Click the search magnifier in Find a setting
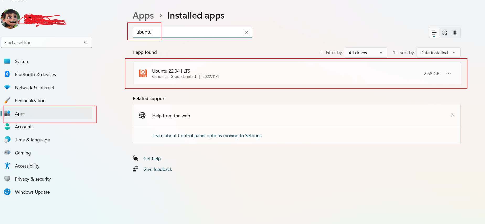485x224 pixels. 86,42
